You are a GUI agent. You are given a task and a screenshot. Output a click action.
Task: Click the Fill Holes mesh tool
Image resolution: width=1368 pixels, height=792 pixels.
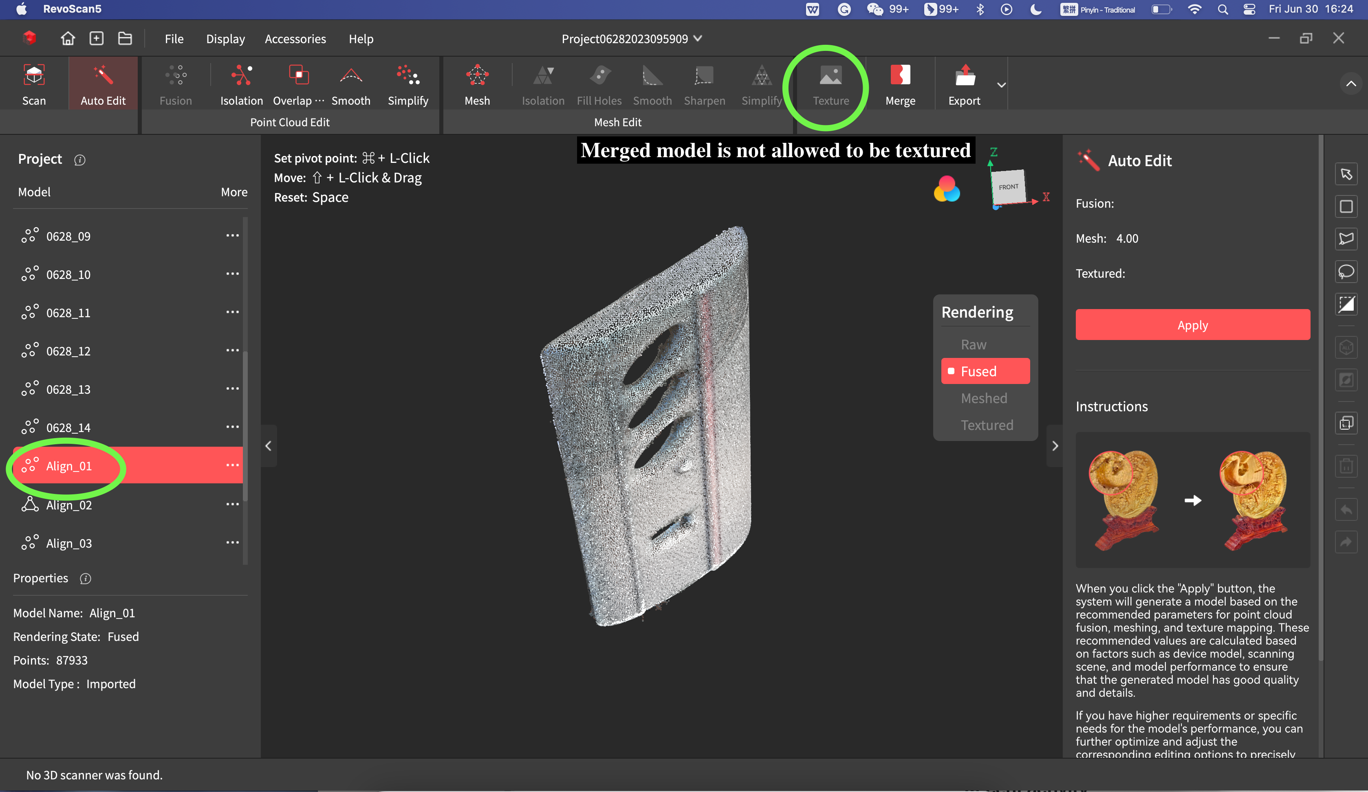599,83
